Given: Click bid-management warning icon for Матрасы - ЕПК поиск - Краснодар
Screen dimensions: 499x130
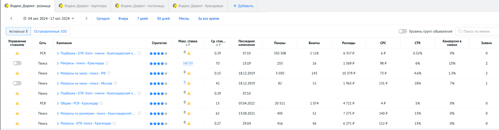Looking at the screenshot, I should tap(17, 123).
